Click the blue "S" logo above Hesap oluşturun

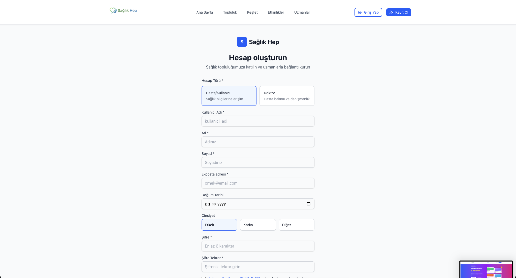[x=242, y=42]
